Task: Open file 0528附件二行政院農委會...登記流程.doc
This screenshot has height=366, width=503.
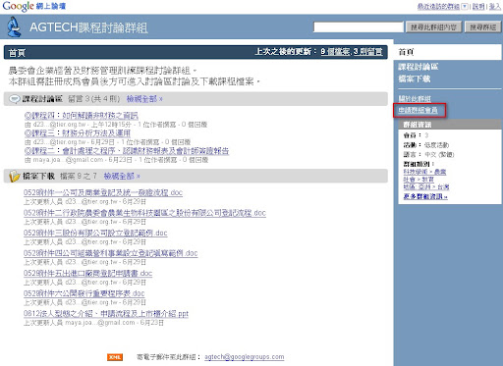Action: coord(144,213)
